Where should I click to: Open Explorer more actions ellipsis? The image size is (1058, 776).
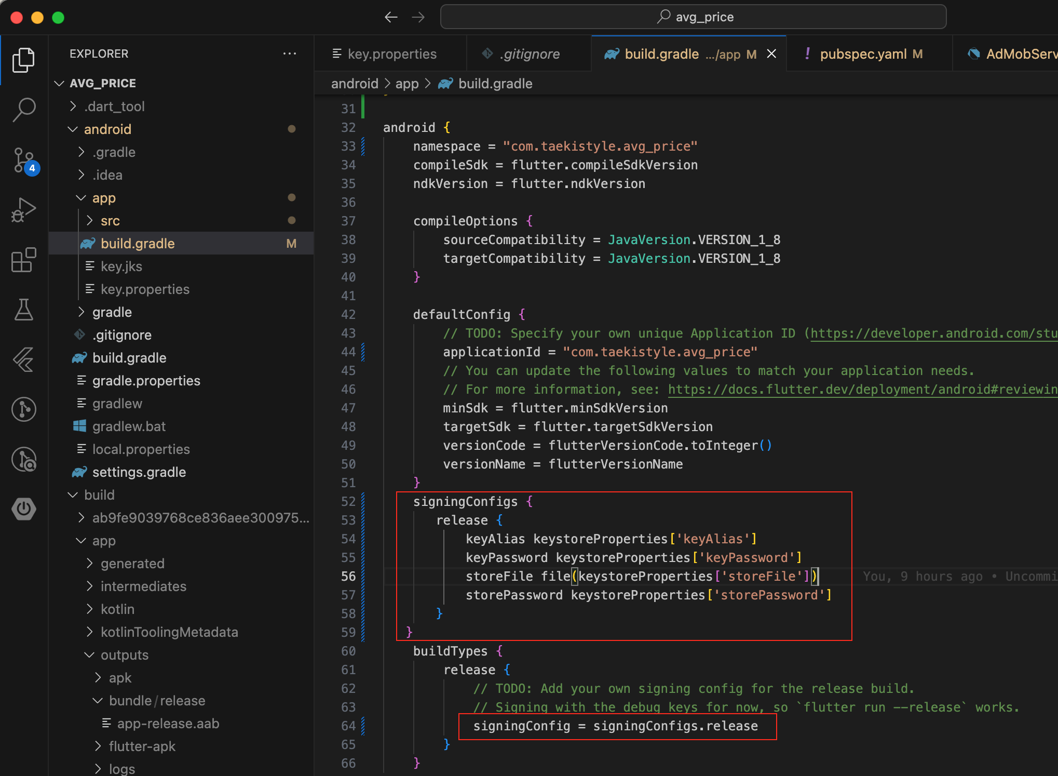tap(290, 53)
